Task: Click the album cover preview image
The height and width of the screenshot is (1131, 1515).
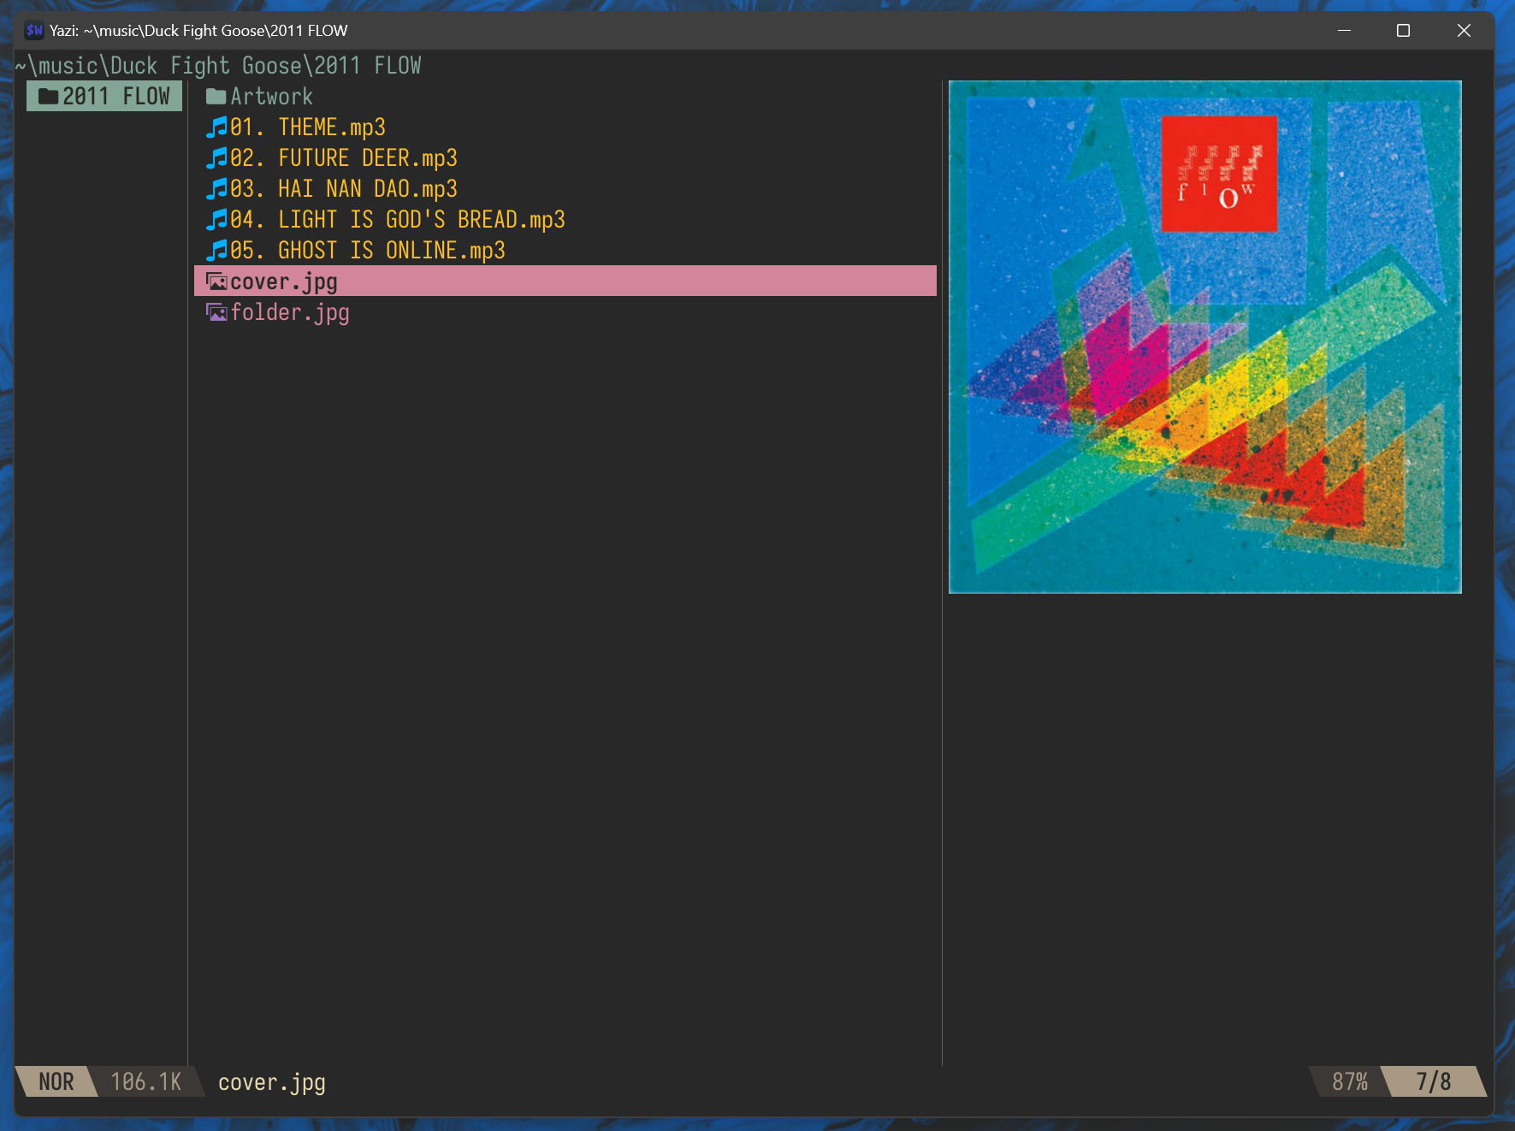Action: coord(1204,337)
